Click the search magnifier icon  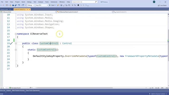point(96,2)
